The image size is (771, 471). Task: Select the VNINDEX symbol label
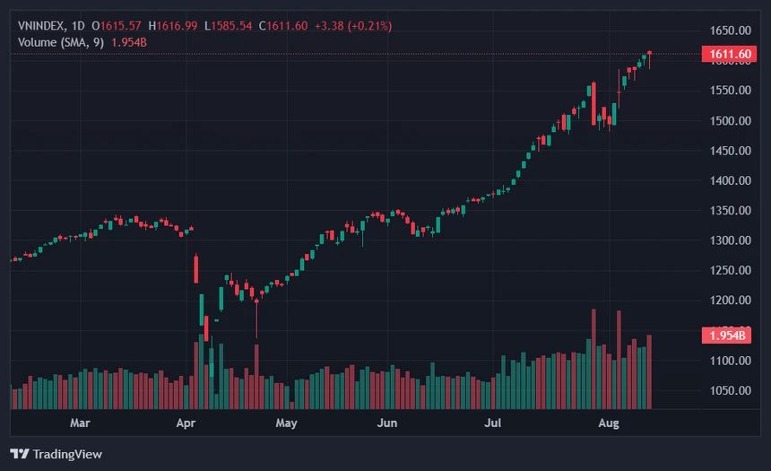[41, 26]
